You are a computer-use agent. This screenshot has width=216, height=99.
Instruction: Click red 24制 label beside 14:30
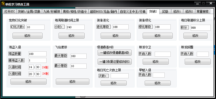pyautogui.click(x=45, y=67)
